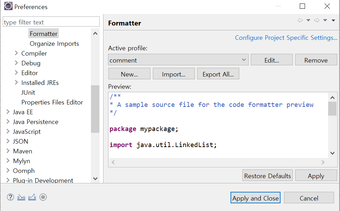Click the Edit... profile button
Image resolution: width=340 pixels, height=211 pixels.
271,60
